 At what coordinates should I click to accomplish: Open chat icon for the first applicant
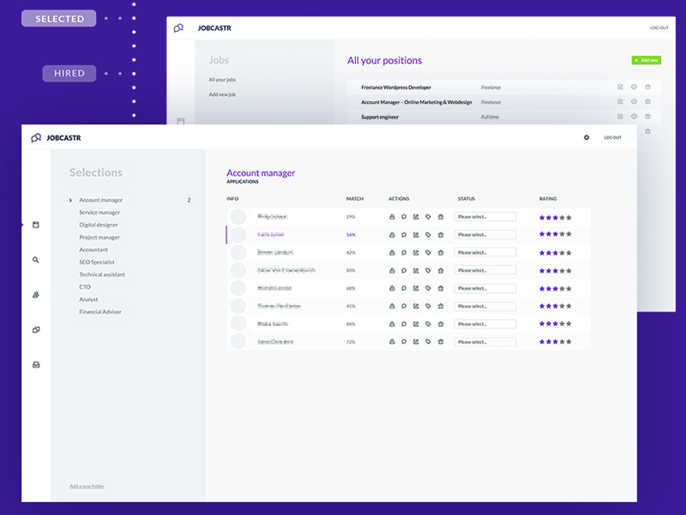click(404, 216)
